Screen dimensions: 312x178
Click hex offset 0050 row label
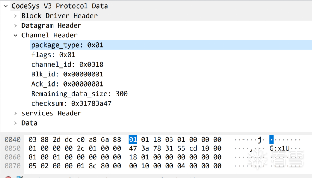click(12, 148)
